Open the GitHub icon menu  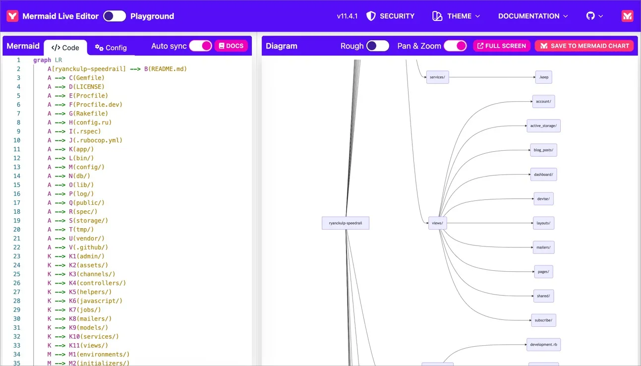(590, 16)
